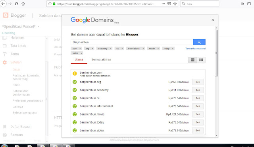Open Preferensi penelusuran settings
The height and width of the screenshot is (147, 254).
(x=28, y=101)
